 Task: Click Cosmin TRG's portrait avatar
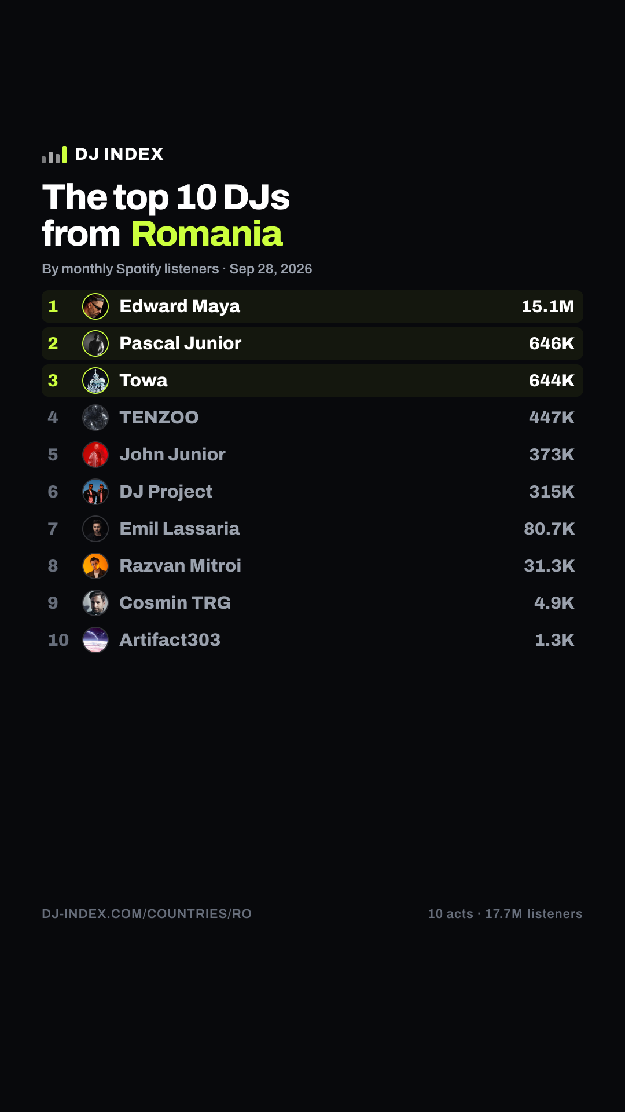pyautogui.click(x=95, y=603)
